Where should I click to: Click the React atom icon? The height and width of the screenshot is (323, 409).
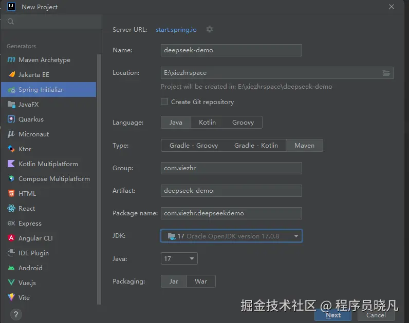coord(11,208)
